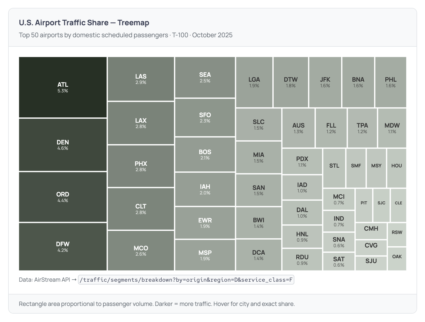Click the CLE airport cell

click(x=398, y=205)
